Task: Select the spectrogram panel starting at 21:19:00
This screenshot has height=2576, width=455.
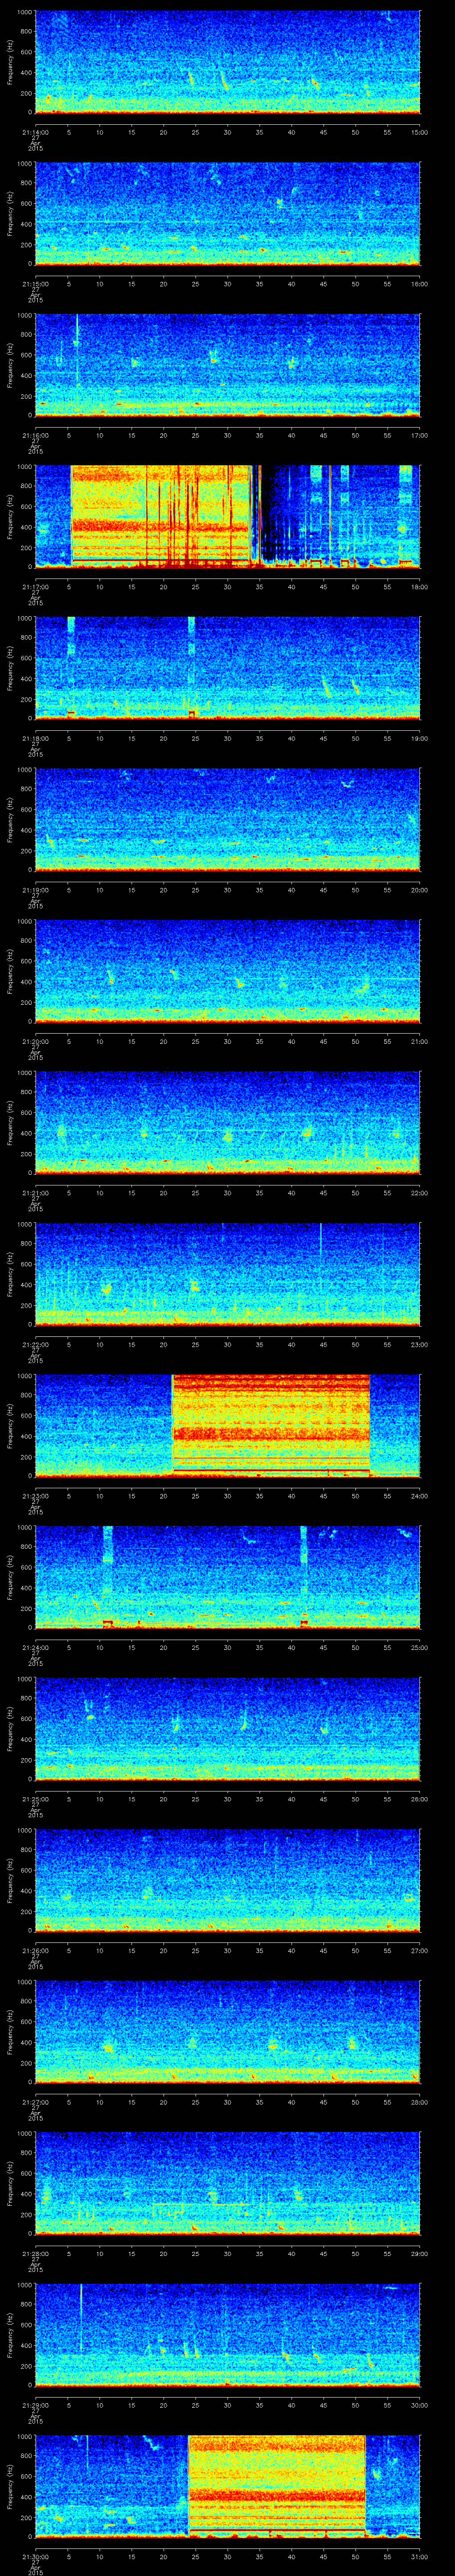Action: click(228, 820)
